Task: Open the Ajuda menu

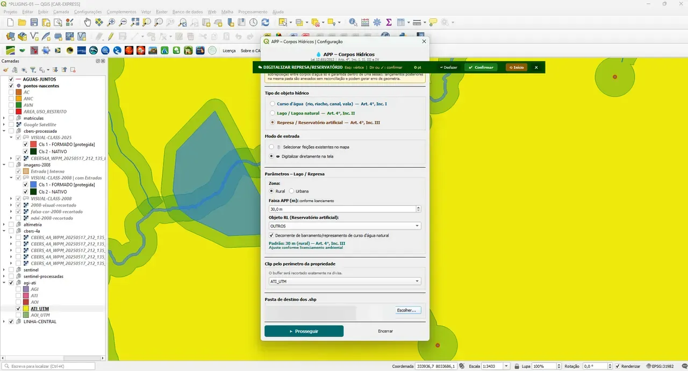Action: click(278, 12)
